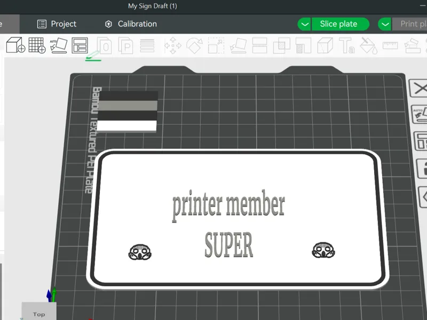Image resolution: width=427 pixels, height=320 pixels.
Task: Open the Assembly view tool
Action: coord(412,45)
